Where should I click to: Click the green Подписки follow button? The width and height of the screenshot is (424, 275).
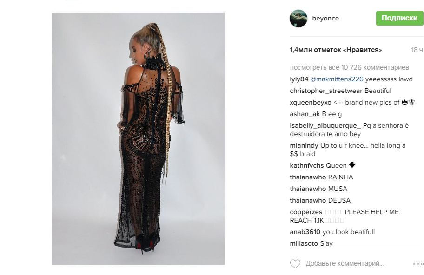tap(399, 18)
